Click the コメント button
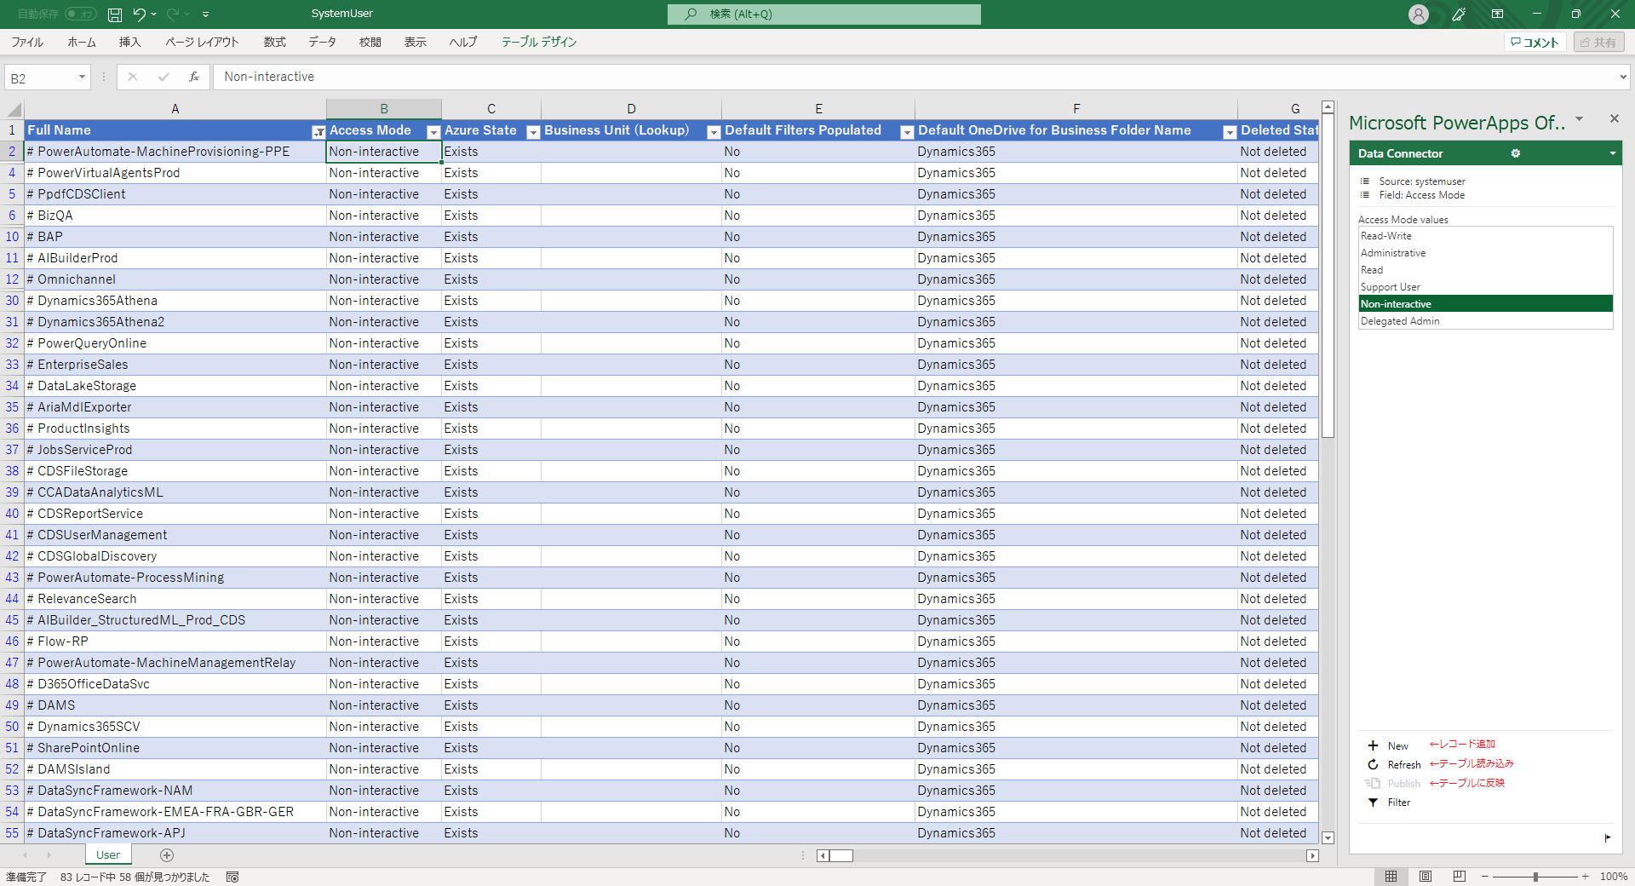The height and width of the screenshot is (886, 1635). click(x=1535, y=42)
